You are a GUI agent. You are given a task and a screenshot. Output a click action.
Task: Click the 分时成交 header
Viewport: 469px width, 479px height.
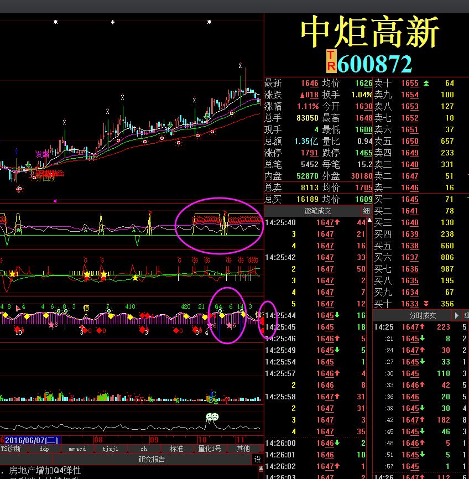[x=423, y=315]
